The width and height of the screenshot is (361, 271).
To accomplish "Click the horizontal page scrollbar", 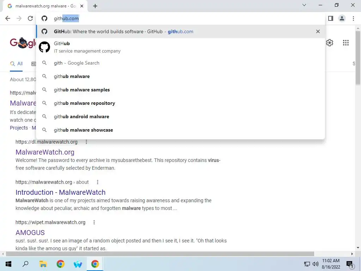I will click(160, 254).
